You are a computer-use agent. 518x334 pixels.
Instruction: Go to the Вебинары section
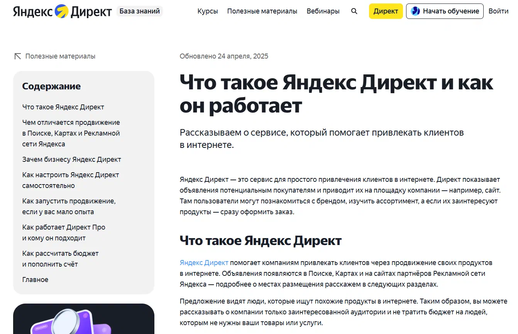323,11
